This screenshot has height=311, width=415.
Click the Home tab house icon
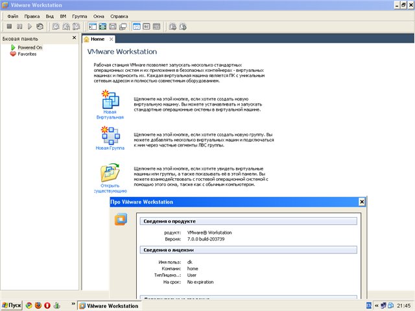pyautogui.click(x=86, y=39)
